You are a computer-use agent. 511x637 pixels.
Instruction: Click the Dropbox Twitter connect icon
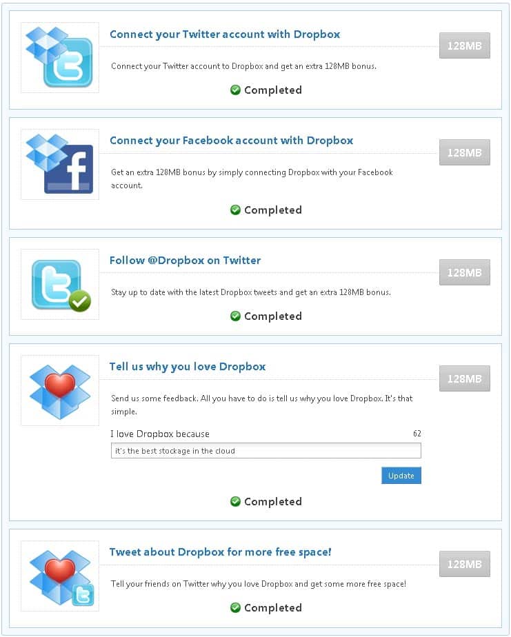coord(60,57)
